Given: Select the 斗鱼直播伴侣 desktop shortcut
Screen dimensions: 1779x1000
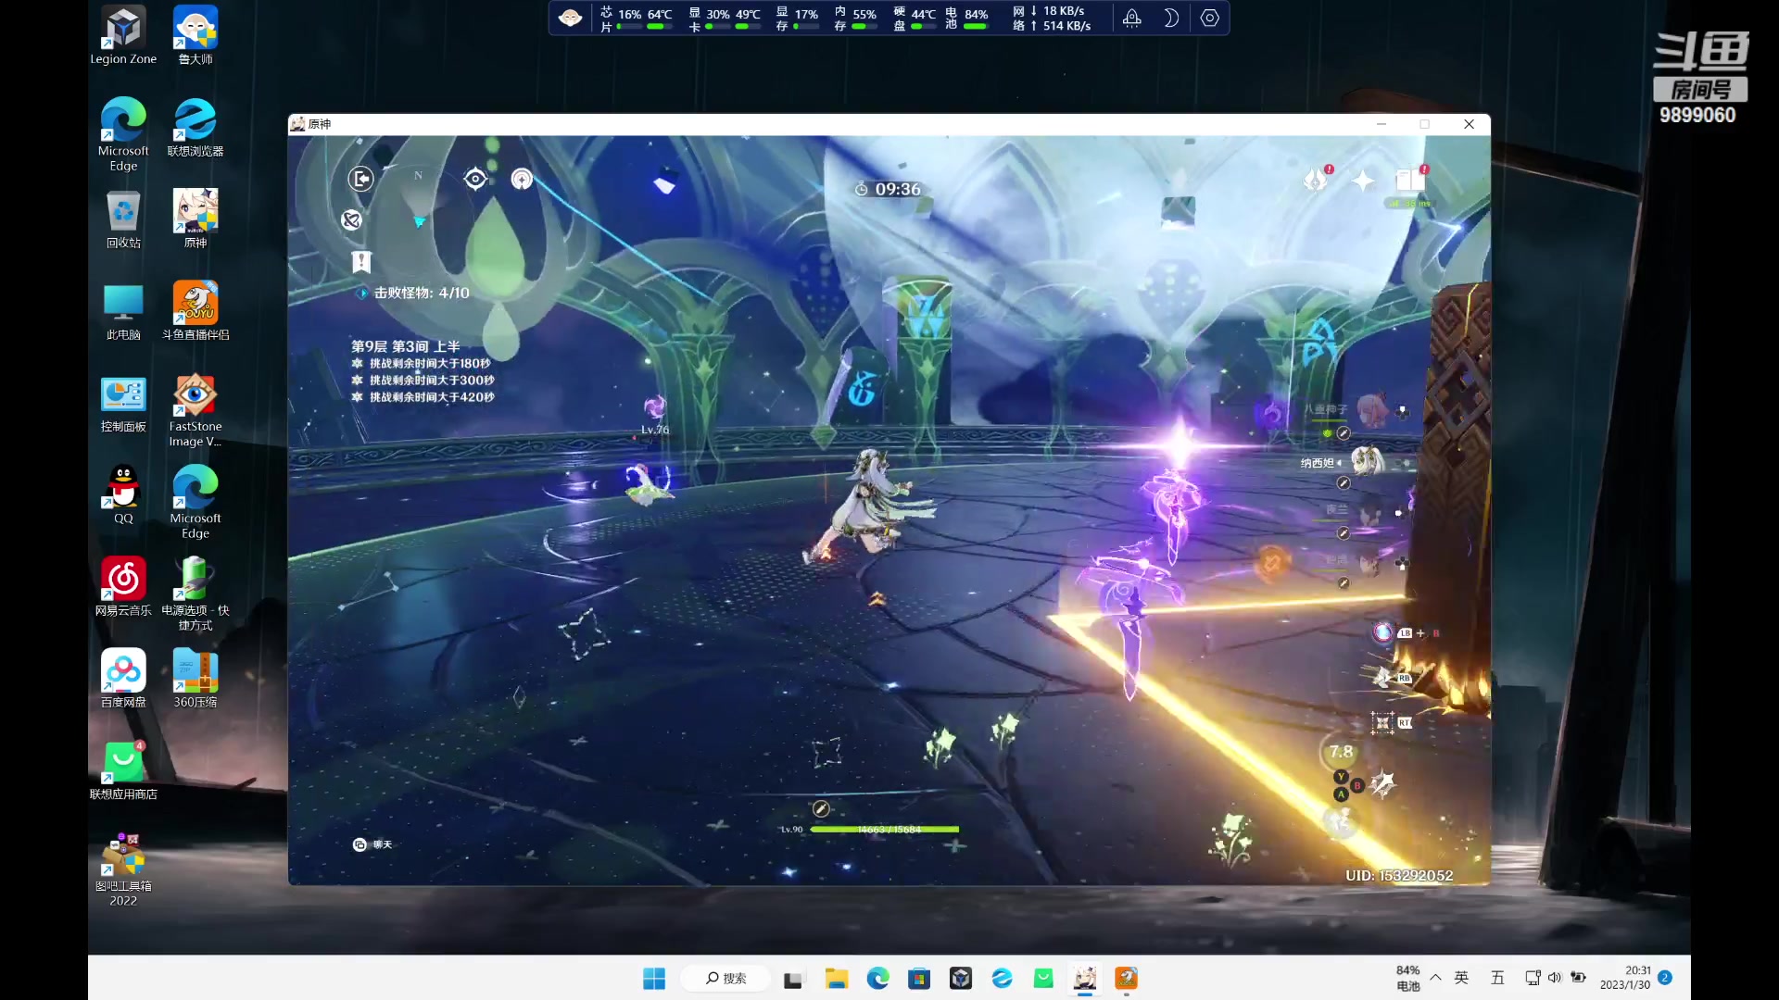Looking at the screenshot, I should (196, 311).
